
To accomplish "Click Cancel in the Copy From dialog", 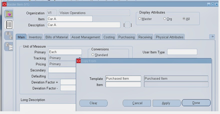I will tap(137, 103).
